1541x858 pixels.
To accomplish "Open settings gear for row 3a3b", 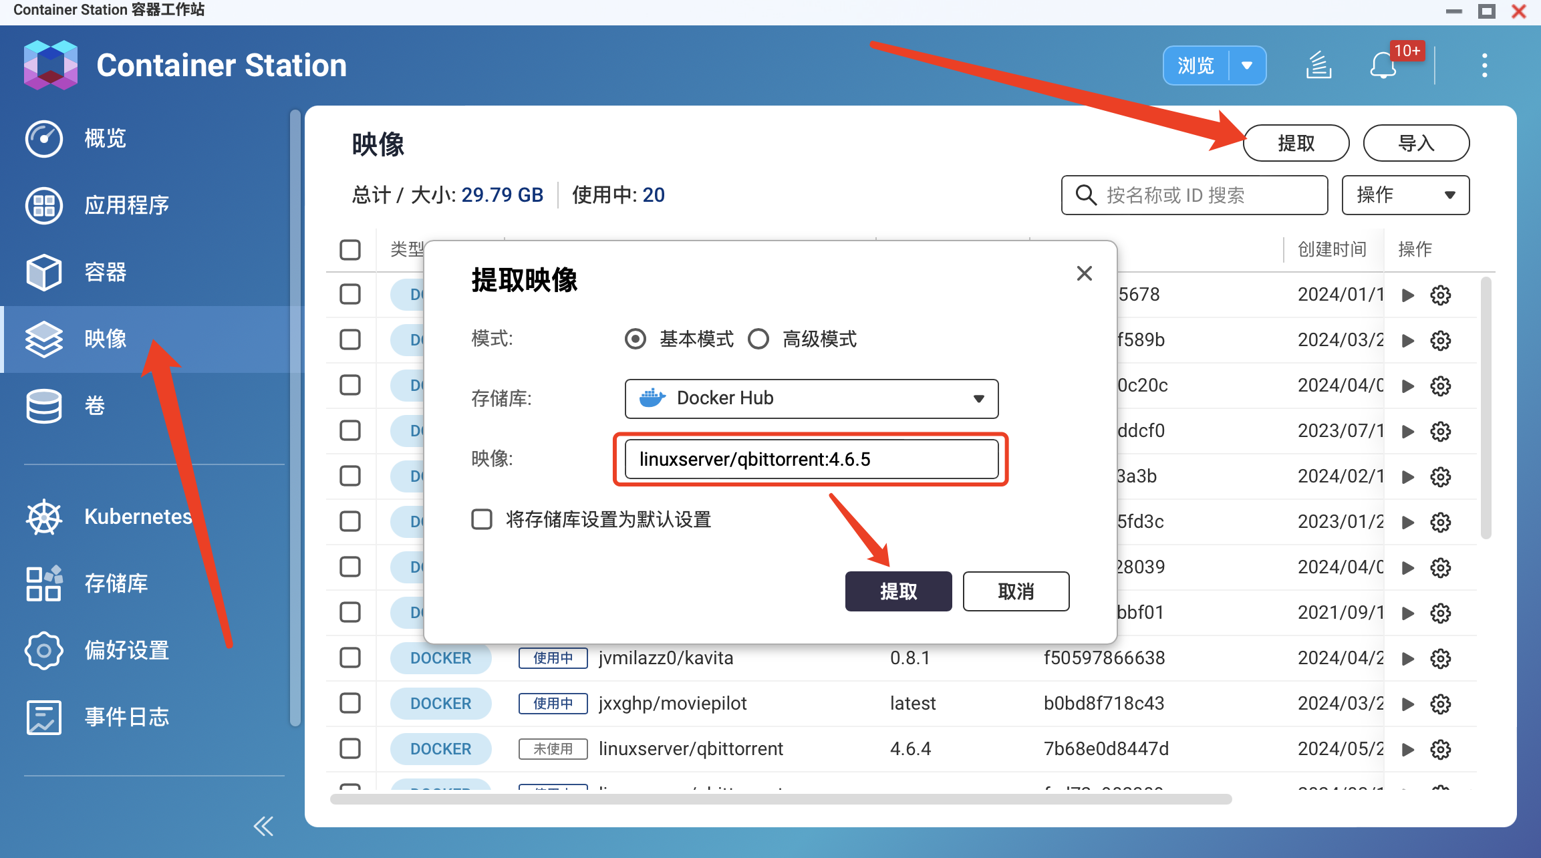I will [x=1440, y=476].
